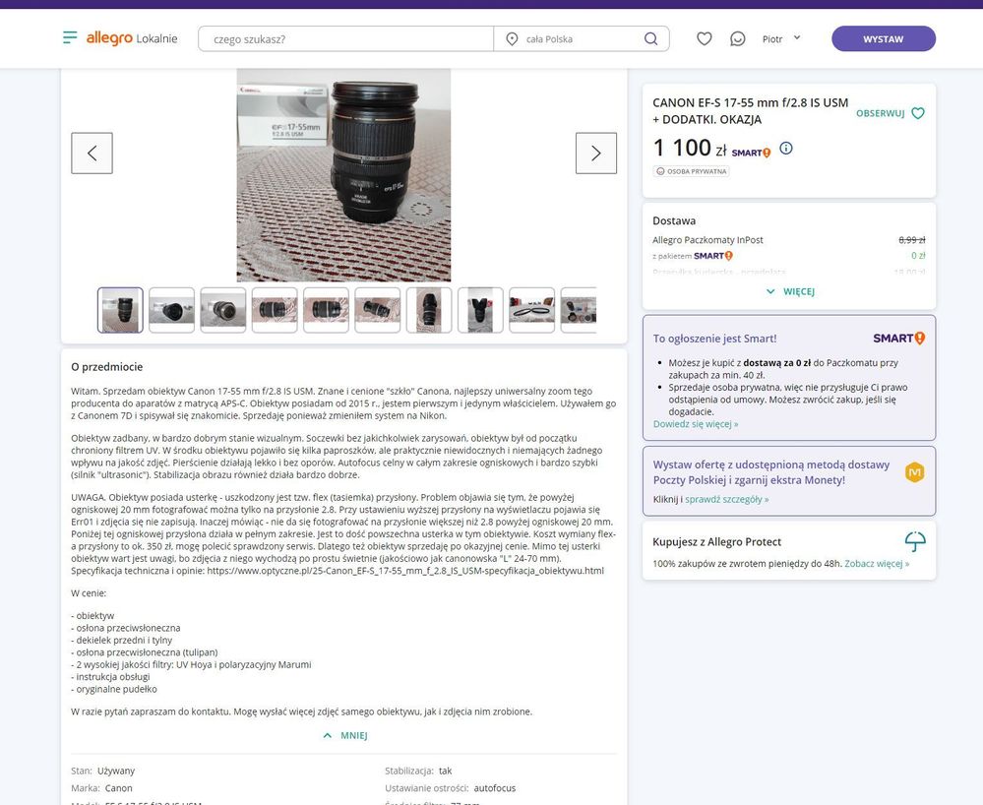Select the second lens thumbnail
The image size is (983, 805).
click(x=171, y=310)
